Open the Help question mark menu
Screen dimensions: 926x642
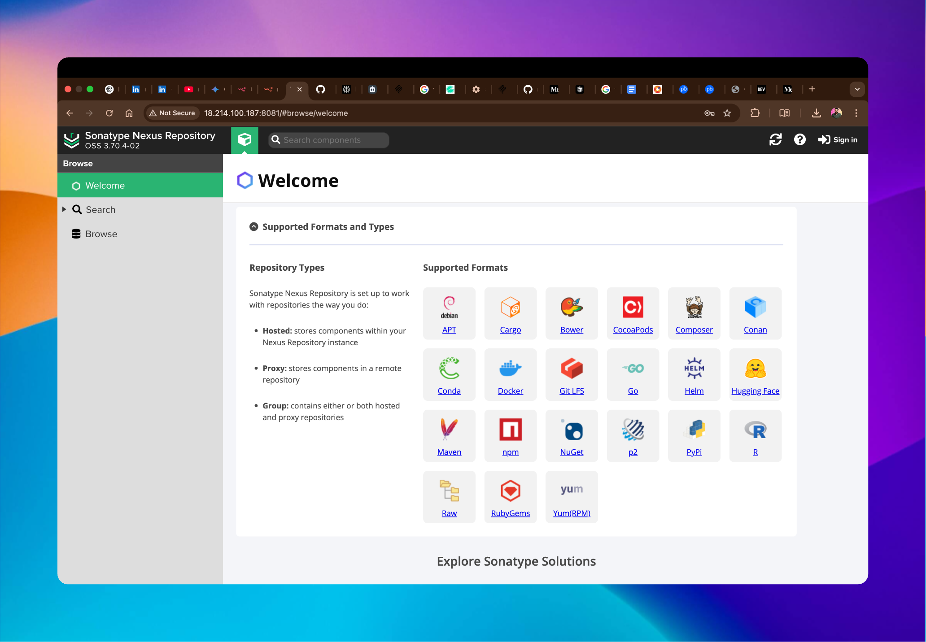799,140
